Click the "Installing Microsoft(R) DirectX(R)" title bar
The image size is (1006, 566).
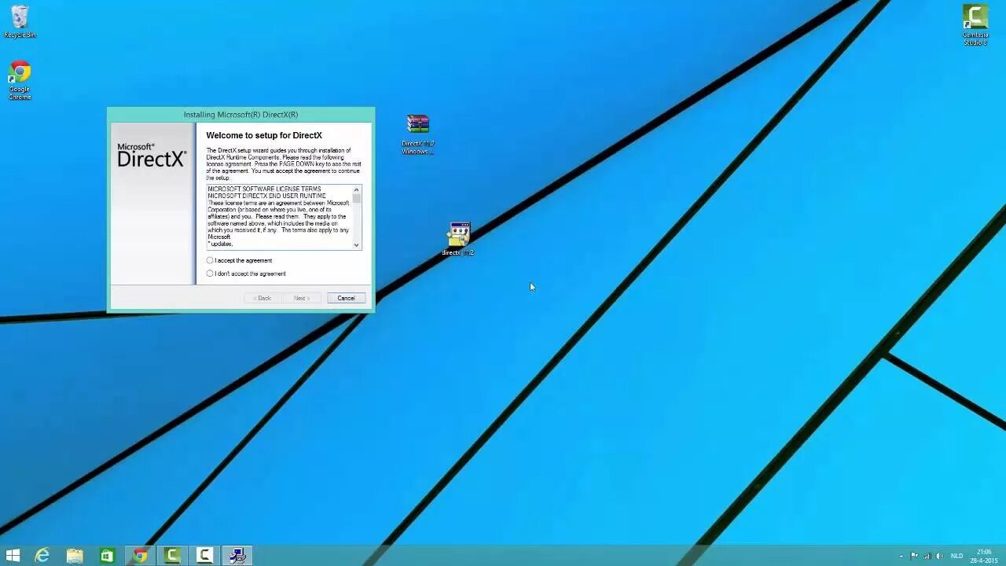[x=240, y=115]
